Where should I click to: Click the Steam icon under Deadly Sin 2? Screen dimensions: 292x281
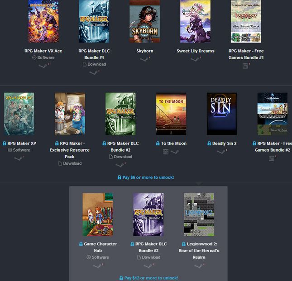coord(221,152)
